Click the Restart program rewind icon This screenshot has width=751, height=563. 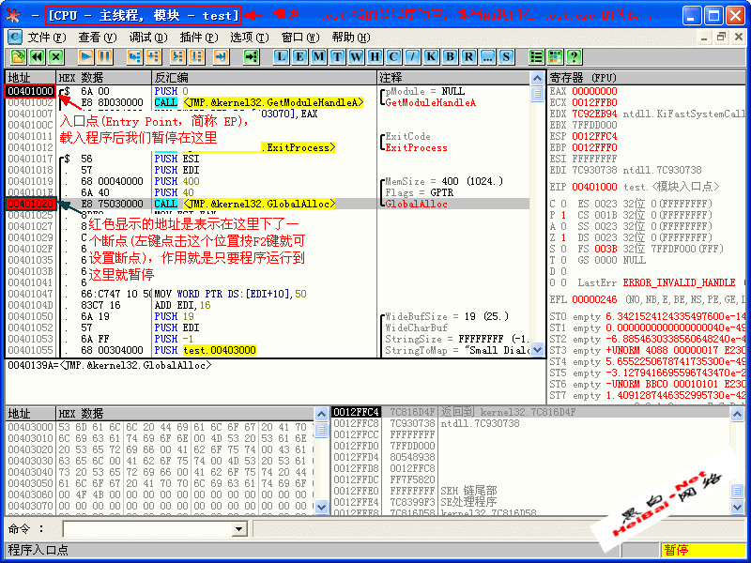pos(38,57)
